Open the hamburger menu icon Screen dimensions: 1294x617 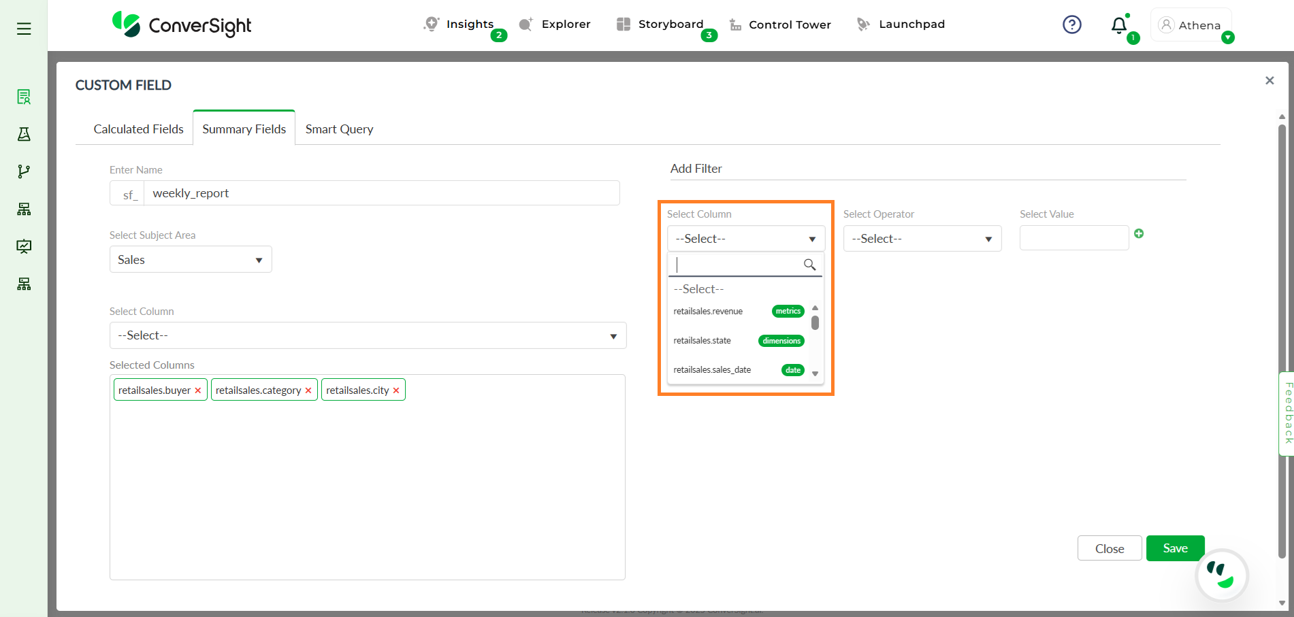(x=24, y=29)
